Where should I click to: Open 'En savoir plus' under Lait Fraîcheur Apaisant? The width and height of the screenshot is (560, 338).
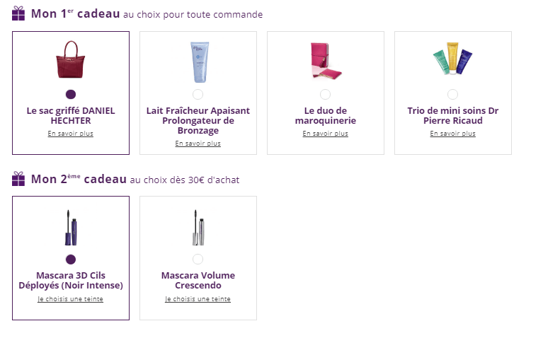click(x=198, y=143)
